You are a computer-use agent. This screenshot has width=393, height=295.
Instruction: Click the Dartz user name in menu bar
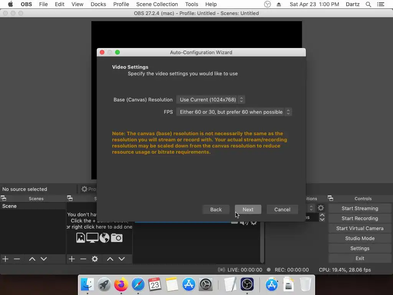352,4
